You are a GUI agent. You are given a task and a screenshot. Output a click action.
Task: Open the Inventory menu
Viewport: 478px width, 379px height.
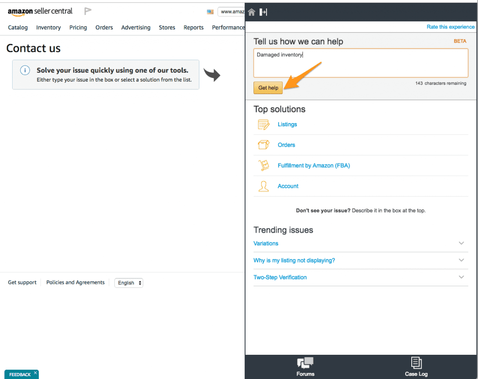coord(49,28)
